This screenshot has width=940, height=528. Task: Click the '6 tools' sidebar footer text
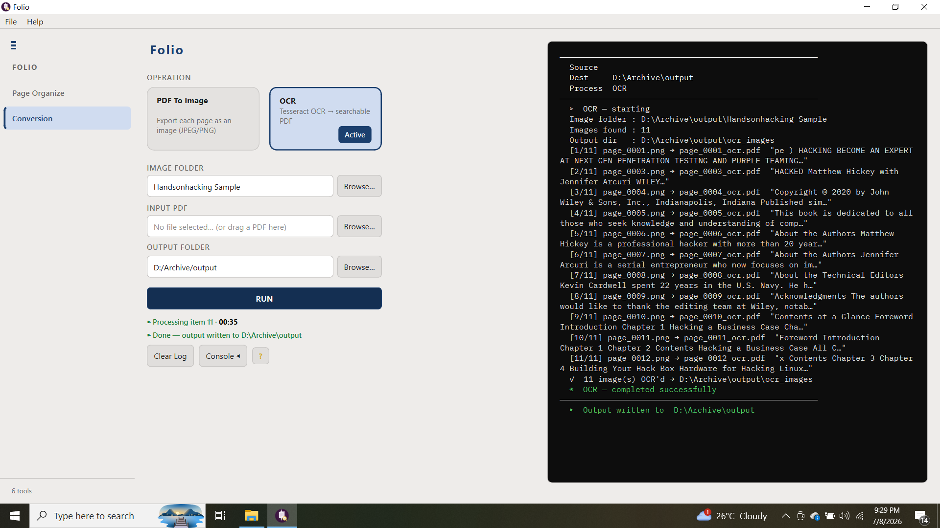click(22, 491)
